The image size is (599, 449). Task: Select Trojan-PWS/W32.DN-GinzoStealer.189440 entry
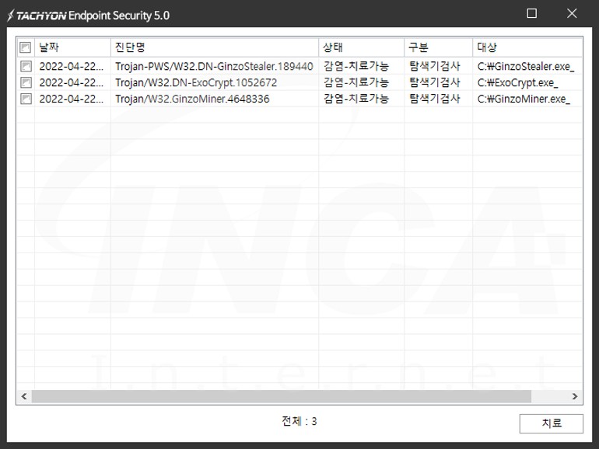point(214,66)
